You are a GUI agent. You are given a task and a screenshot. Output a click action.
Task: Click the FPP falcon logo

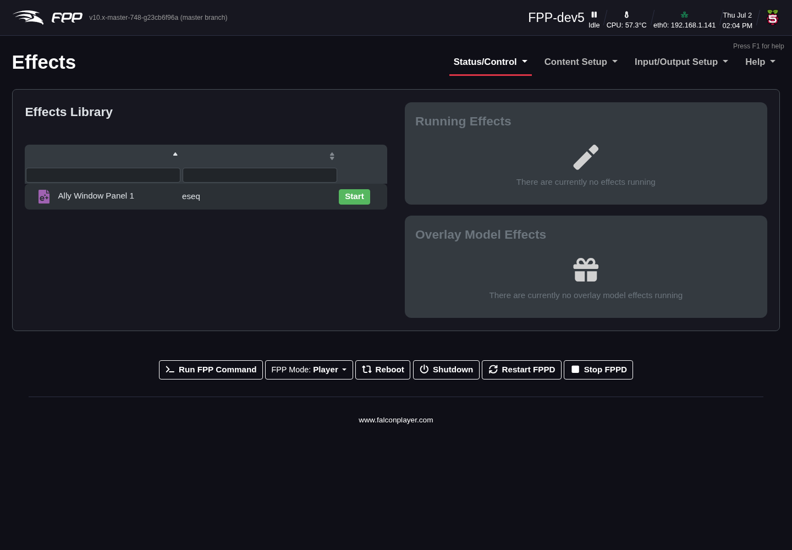47,18
